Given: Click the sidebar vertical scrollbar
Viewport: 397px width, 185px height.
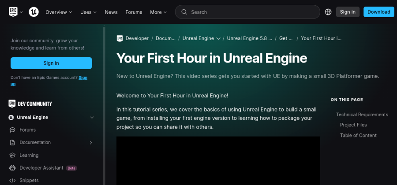Looking at the screenshot, I should tap(104, 105).
